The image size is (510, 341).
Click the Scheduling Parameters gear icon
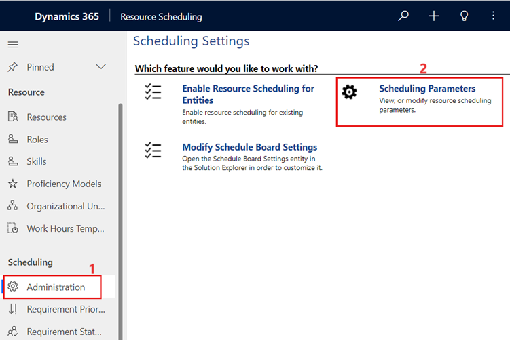(349, 92)
